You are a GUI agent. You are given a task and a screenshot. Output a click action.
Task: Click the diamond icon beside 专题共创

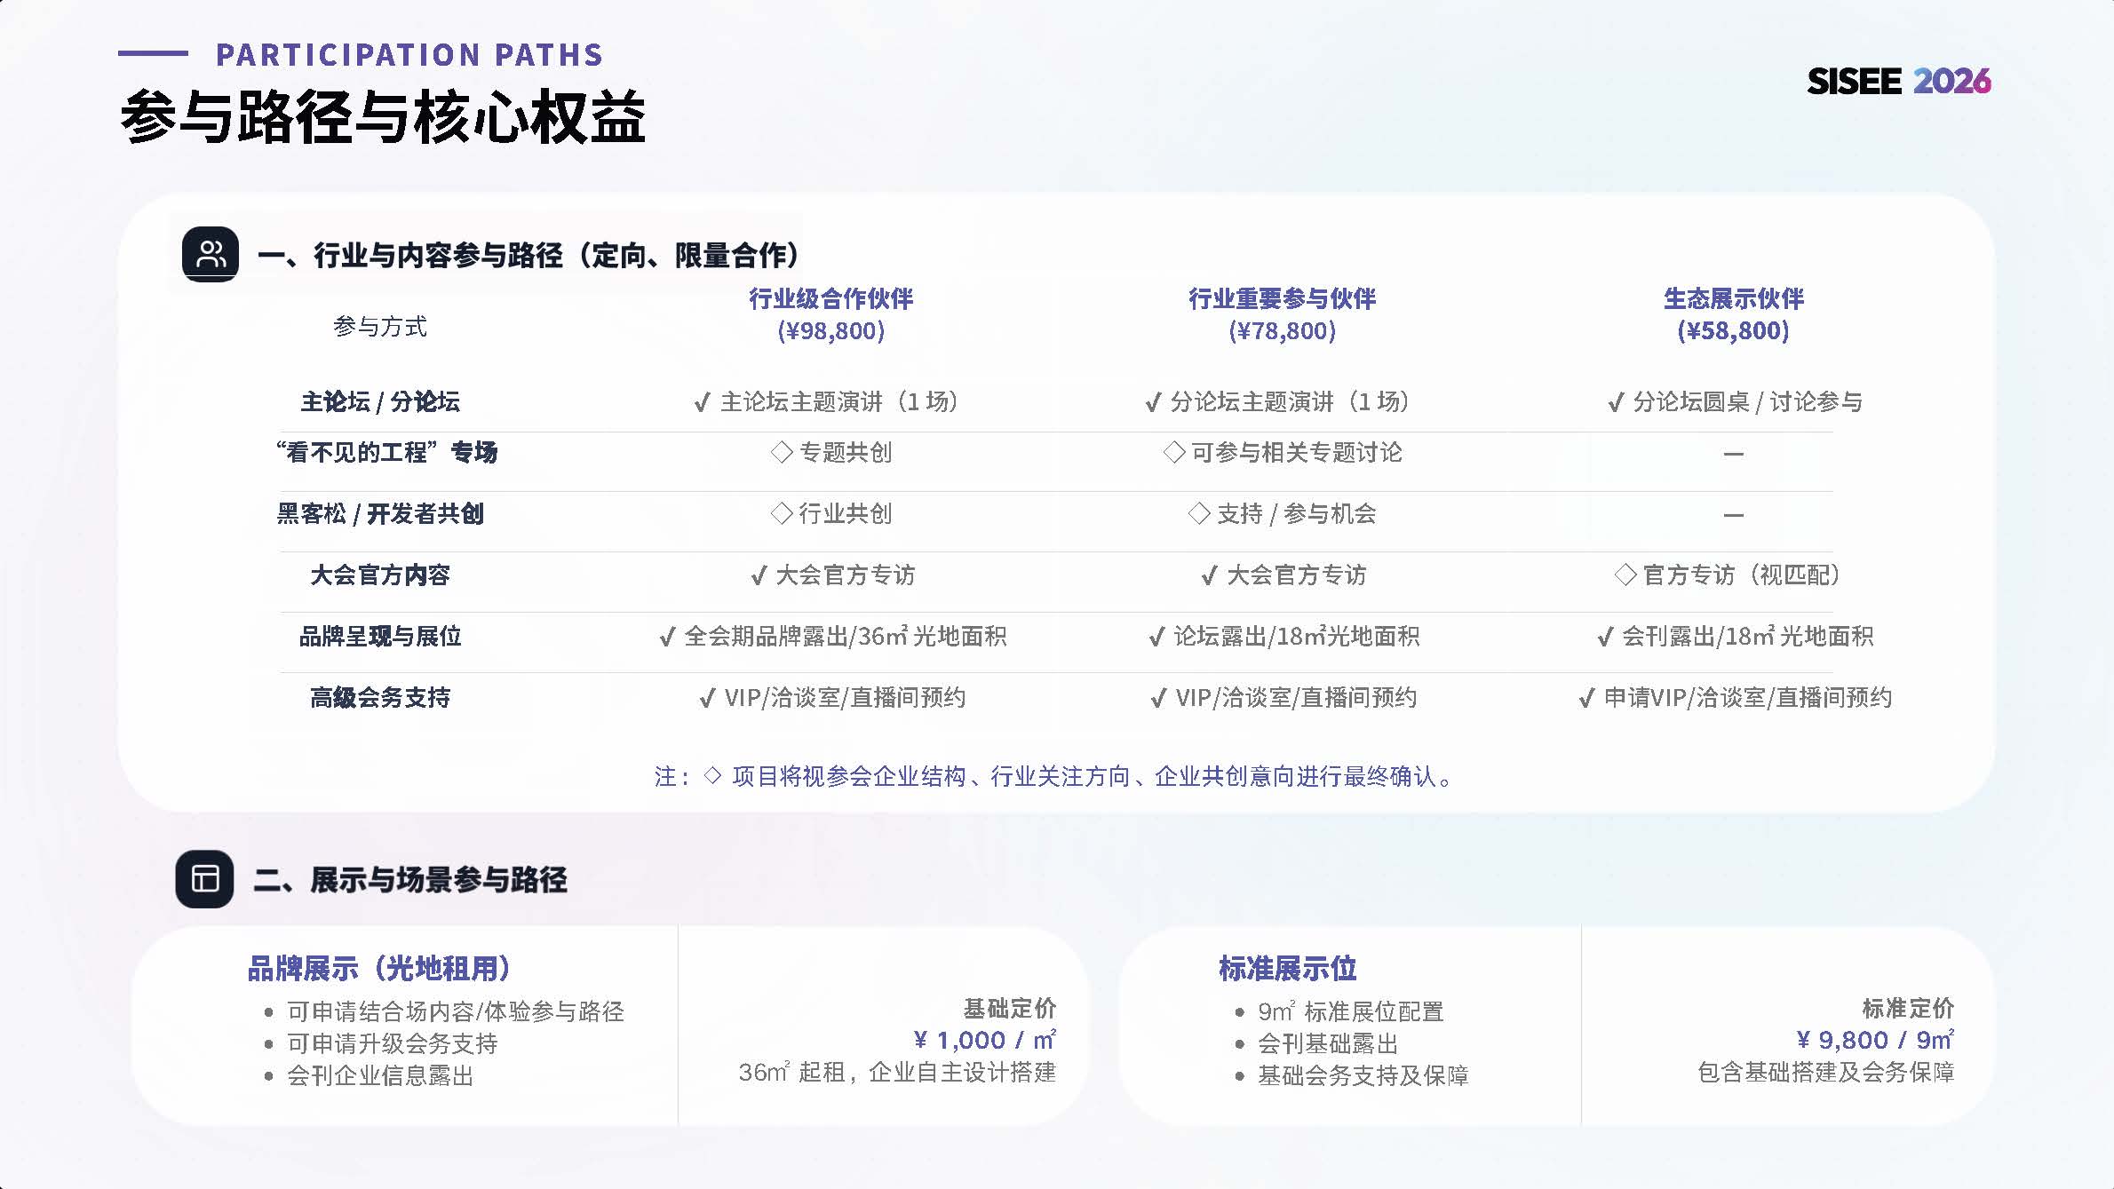pyautogui.click(x=782, y=453)
